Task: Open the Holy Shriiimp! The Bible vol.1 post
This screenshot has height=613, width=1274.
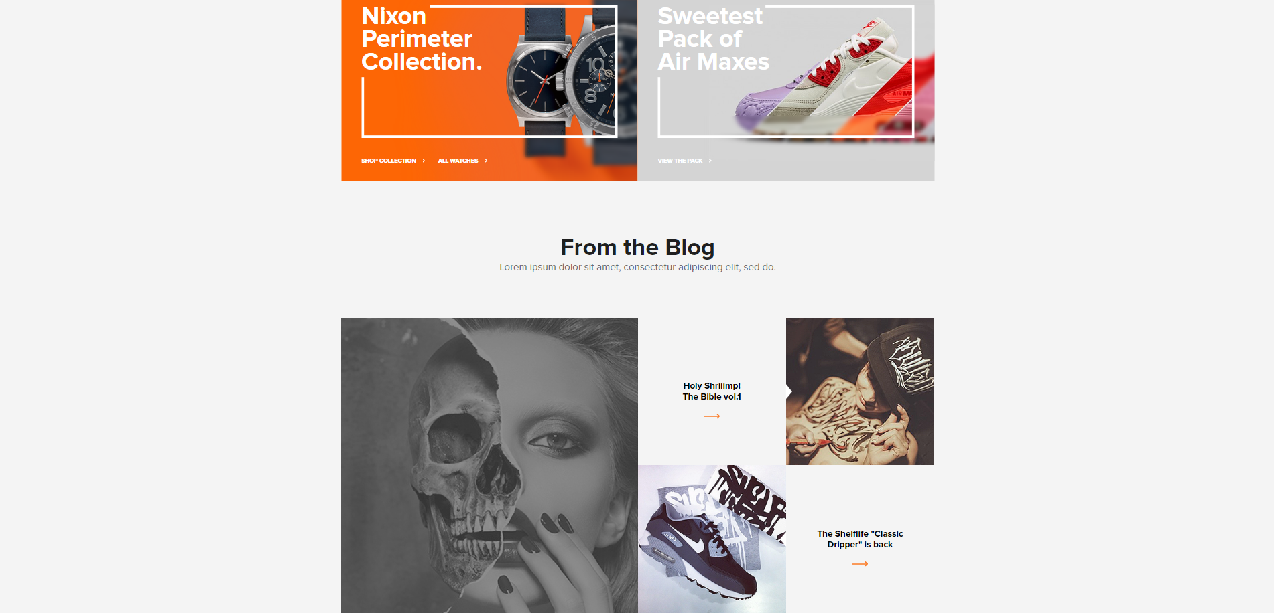Action: coord(712,391)
